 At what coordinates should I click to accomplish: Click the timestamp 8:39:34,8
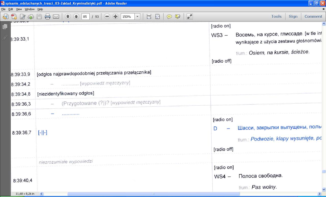21,94
